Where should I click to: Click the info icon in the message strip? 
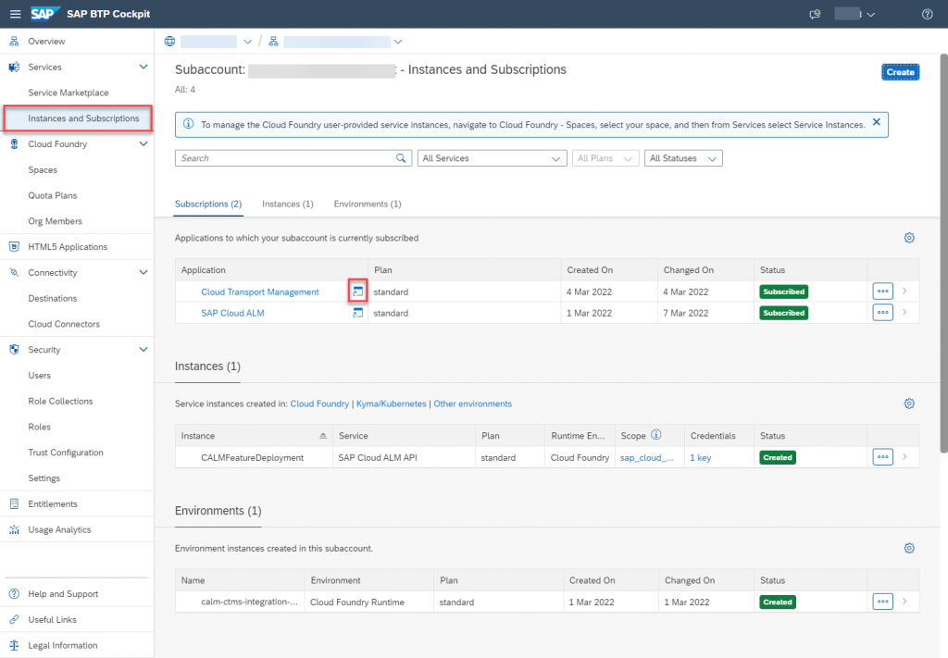(x=189, y=124)
